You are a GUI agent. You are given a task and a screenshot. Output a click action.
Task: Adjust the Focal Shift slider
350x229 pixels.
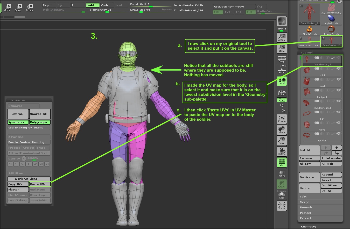click(151, 5)
